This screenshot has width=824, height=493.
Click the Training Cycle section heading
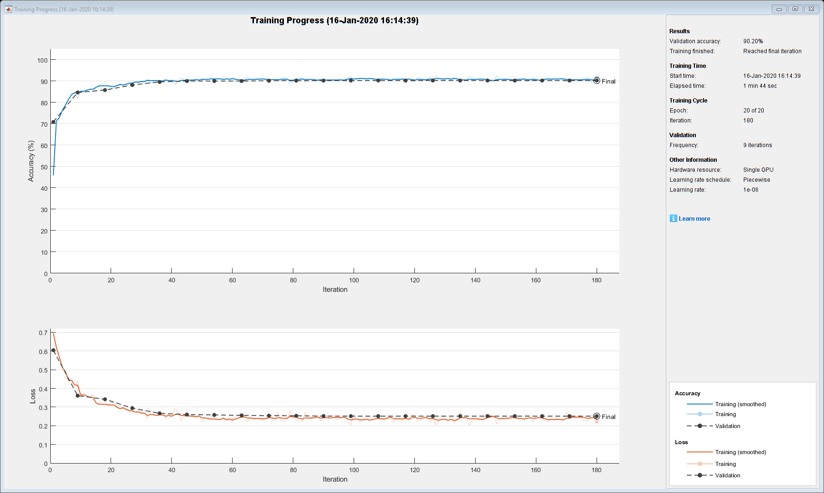tap(688, 101)
